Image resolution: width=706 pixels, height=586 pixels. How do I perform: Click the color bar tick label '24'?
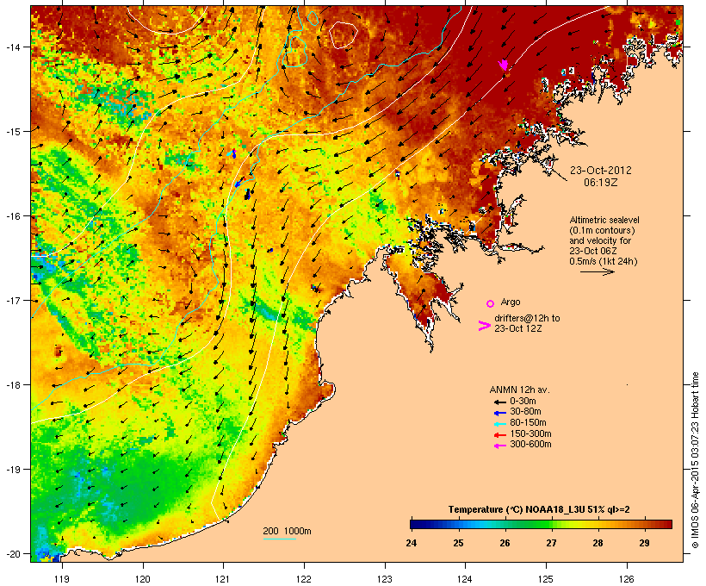click(x=411, y=543)
